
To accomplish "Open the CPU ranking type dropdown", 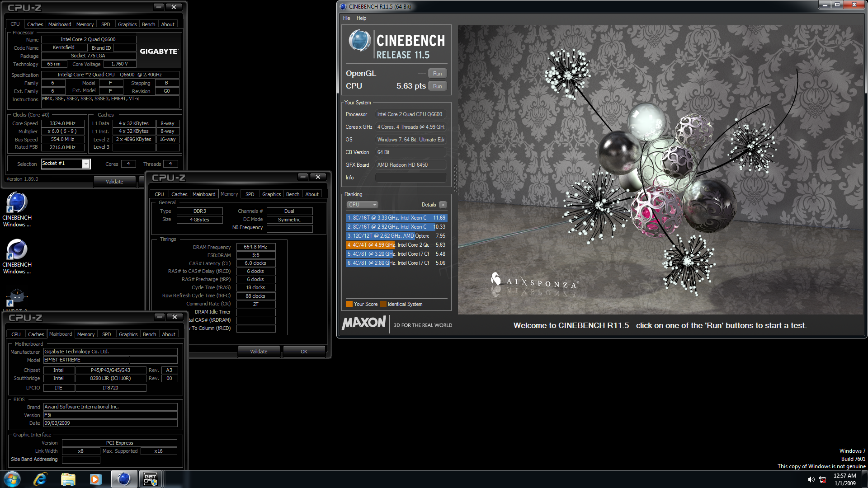I will point(362,205).
